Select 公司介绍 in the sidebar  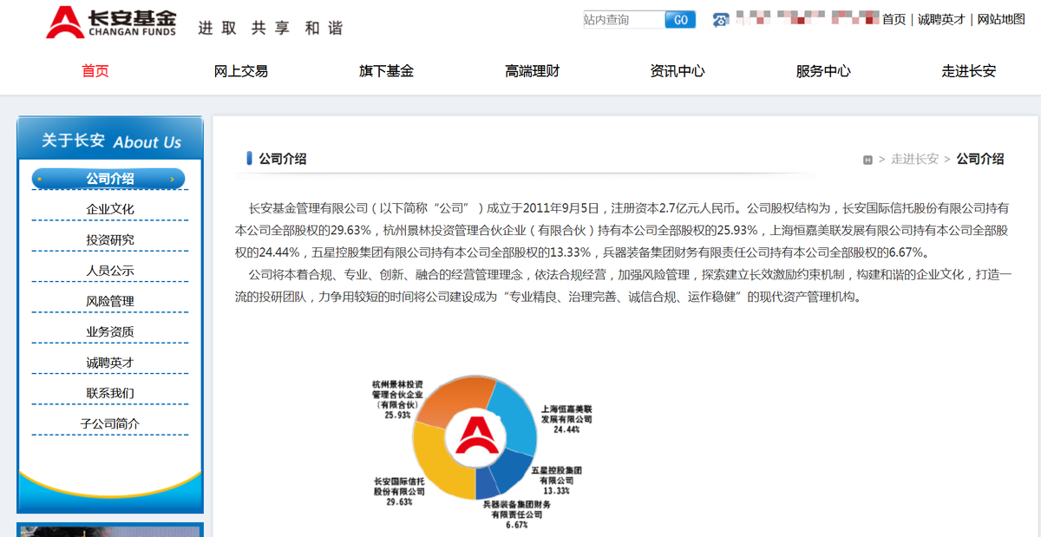click(x=109, y=179)
